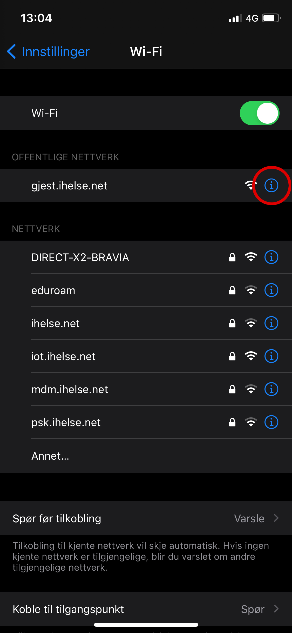This screenshot has height=633, width=292.
Task: Show info for ihelse.net network
Action: coord(271,323)
